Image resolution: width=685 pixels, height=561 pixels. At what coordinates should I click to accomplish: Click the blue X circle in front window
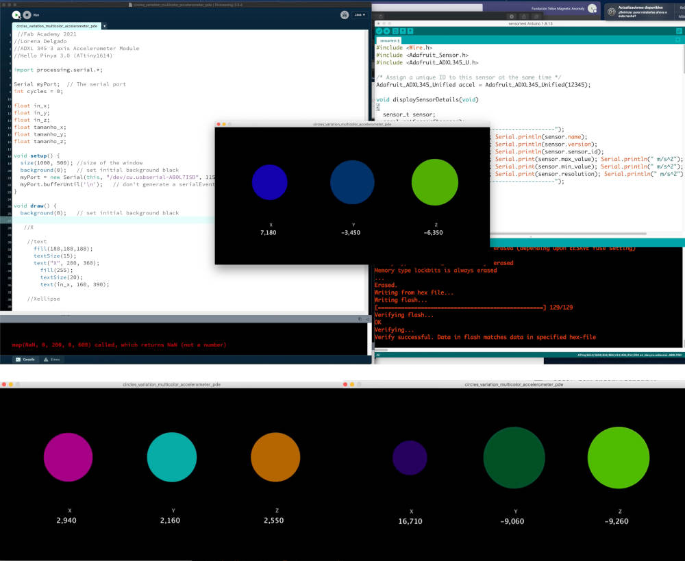click(x=269, y=182)
